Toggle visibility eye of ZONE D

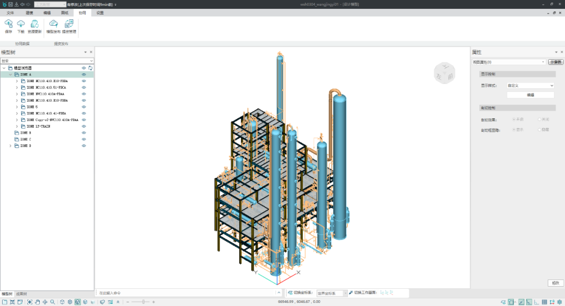point(84,146)
